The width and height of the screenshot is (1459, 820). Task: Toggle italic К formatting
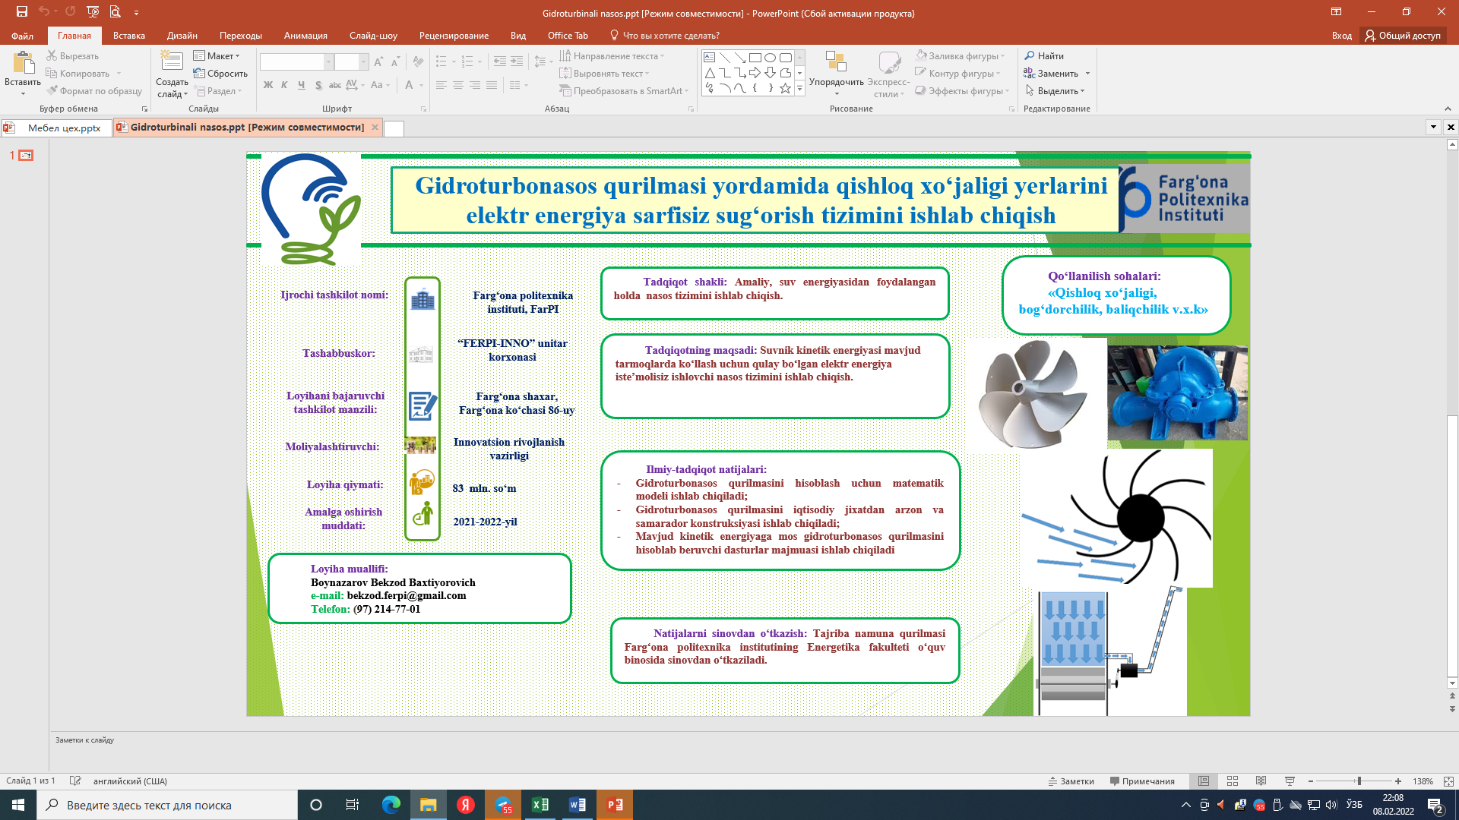click(x=284, y=85)
